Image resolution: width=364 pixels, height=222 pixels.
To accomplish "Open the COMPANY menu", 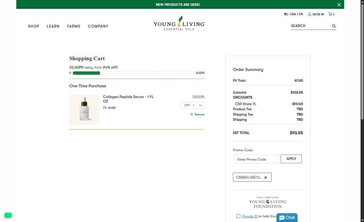I will point(98,26).
